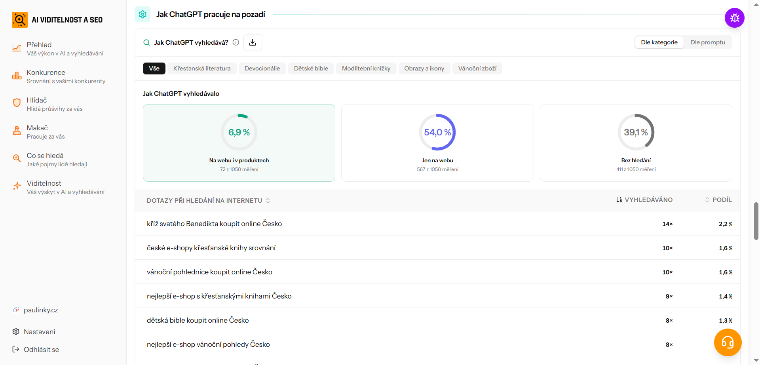Click the Hlídač shield icon
The image size is (760, 365).
17,103
